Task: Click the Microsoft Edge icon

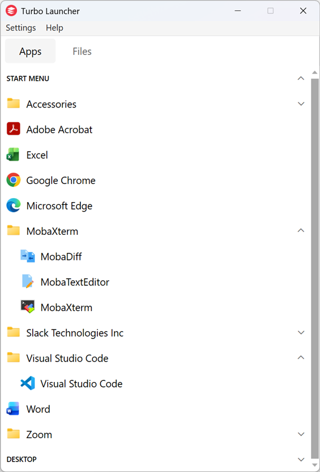Action: click(x=13, y=205)
